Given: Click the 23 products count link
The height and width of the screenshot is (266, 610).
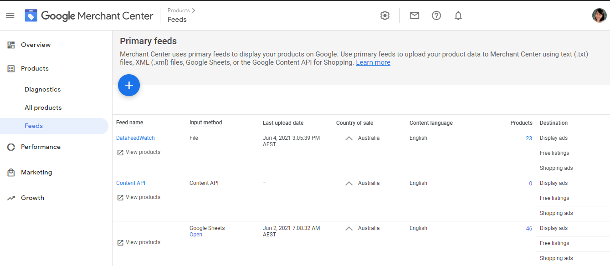Looking at the screenshot, I should click(529, 138).
